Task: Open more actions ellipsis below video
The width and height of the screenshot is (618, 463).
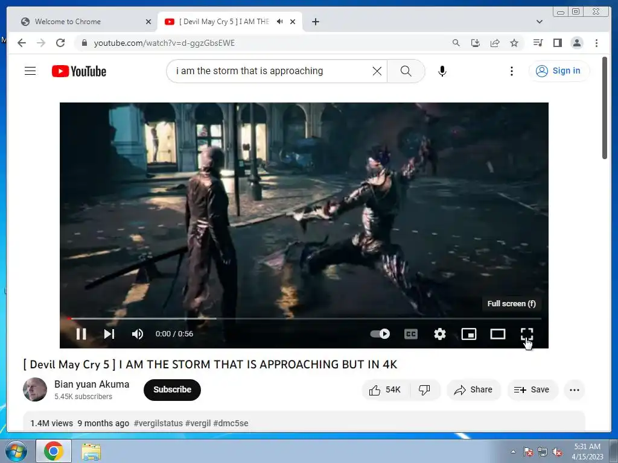Action: coord(575,390)
